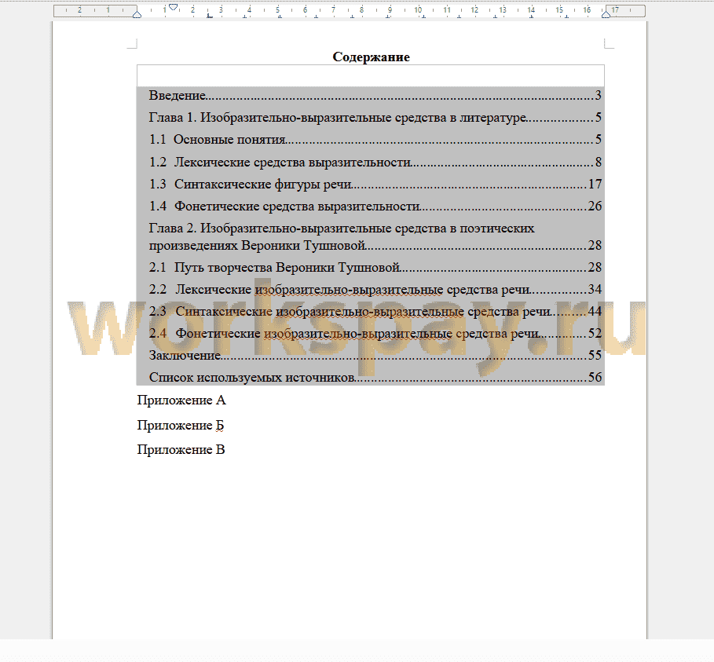Click page number 3 next to Введение
This screenshot has height=662, width=714.
pos(599,95)
